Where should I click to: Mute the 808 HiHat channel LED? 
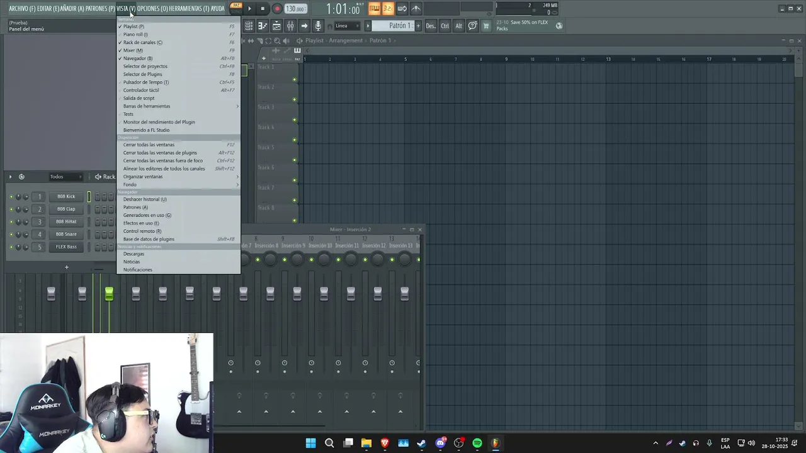pos(11,221)
